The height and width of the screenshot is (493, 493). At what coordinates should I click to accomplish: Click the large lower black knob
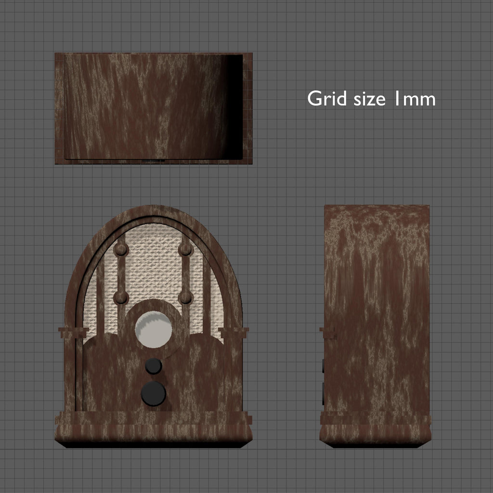click(x=154, y=393)
